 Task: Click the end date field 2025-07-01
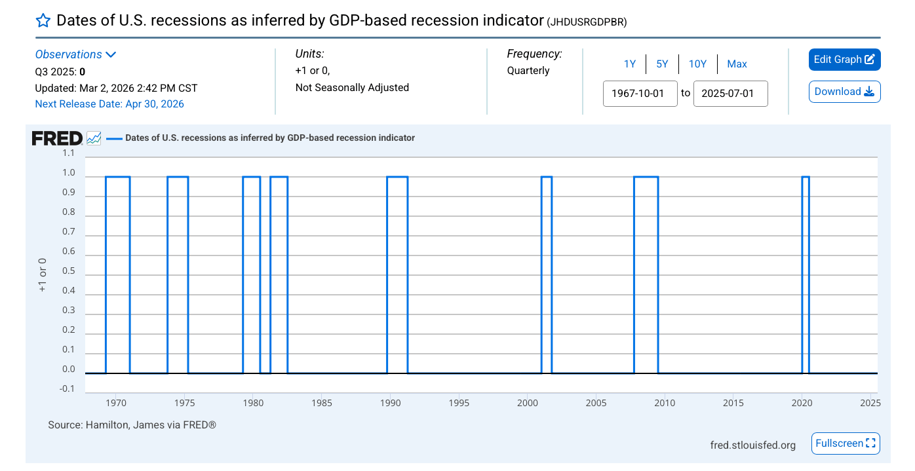click(730, 93)
